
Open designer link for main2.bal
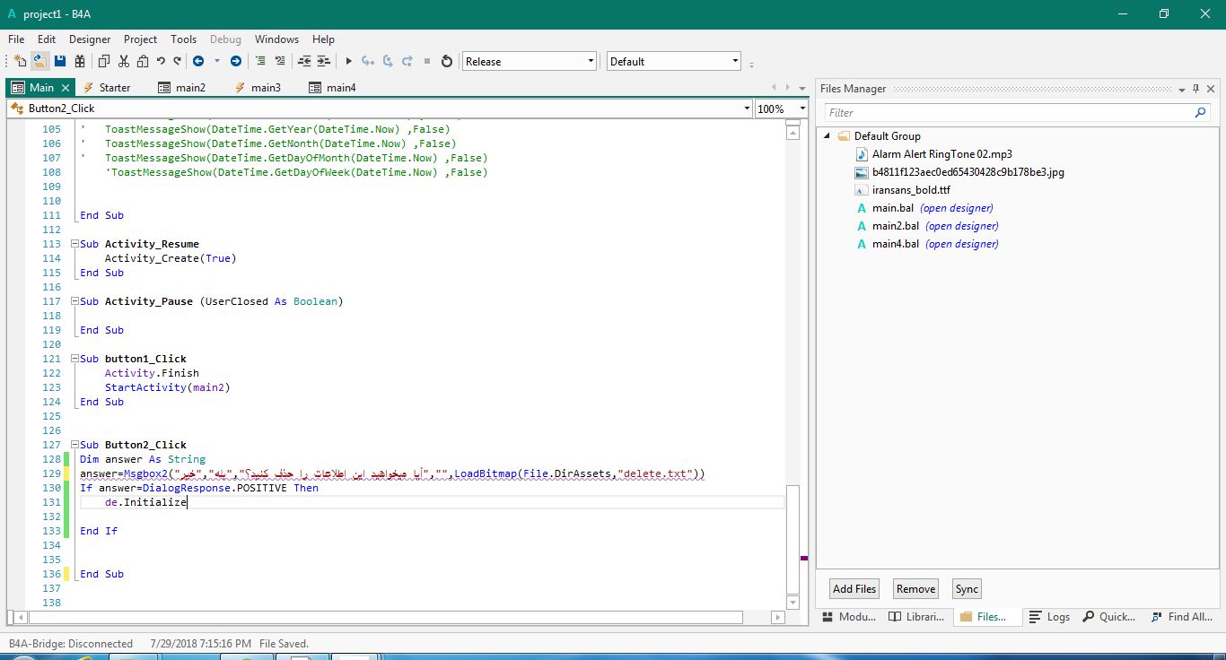(x=961, y=226)
